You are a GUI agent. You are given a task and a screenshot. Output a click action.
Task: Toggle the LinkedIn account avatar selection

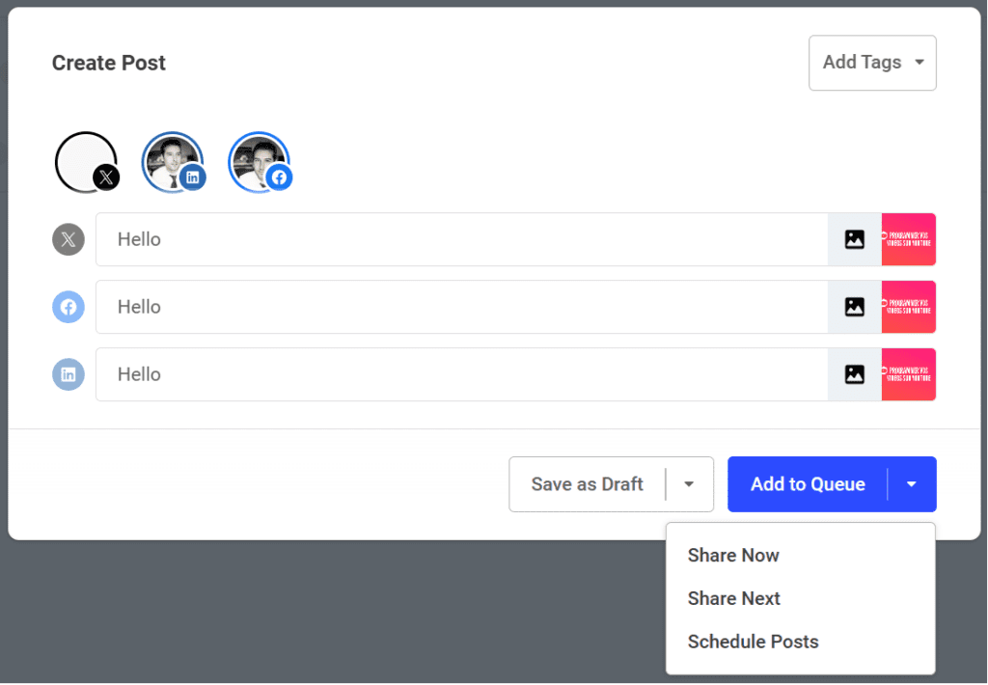[x=172, y=159]
